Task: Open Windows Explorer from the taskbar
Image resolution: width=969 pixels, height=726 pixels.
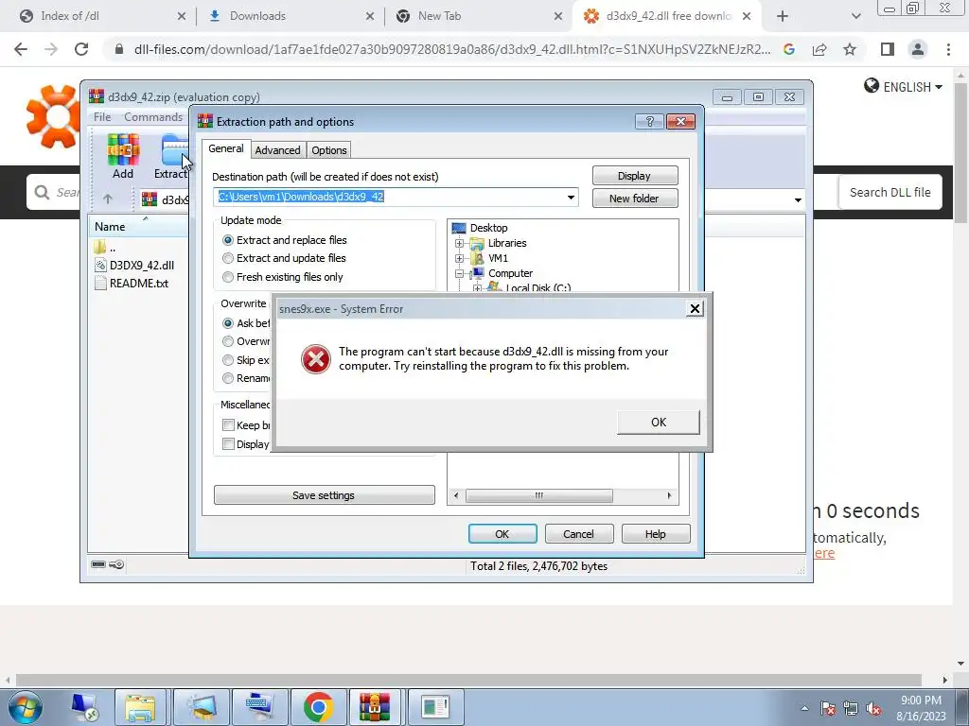Action: (x=140, y=707)
